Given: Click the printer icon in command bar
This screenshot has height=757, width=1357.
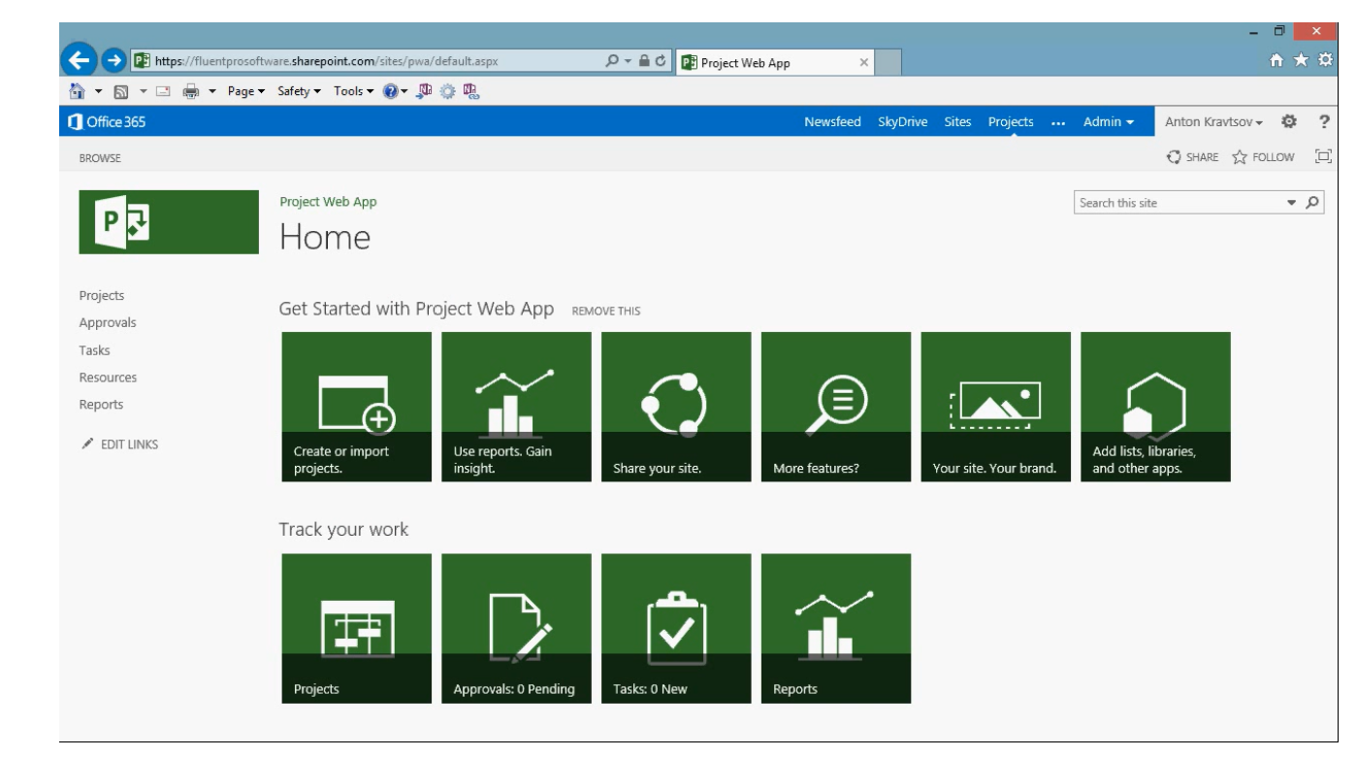Looking at the screenshot, I should tap(191, 91).
